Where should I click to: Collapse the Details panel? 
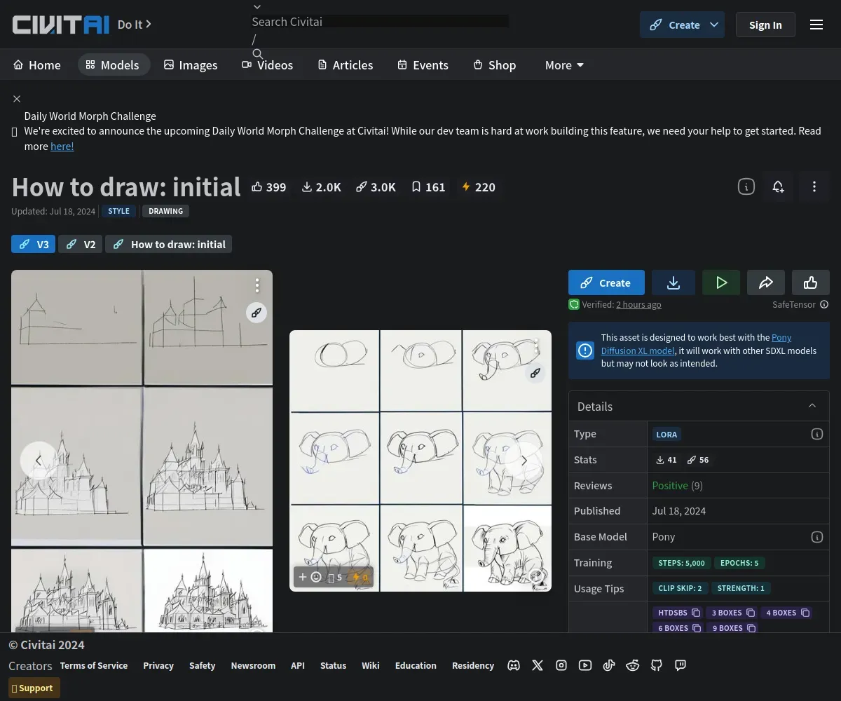pyautogui.click(x=812, y=406)
